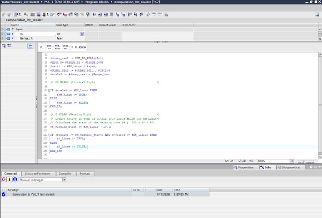Toggle the warning messages filter icon
This screenshot has width=322, height=218.
click(9, 180)
